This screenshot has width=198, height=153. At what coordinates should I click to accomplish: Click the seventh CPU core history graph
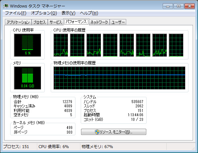[x=159, y=45]
